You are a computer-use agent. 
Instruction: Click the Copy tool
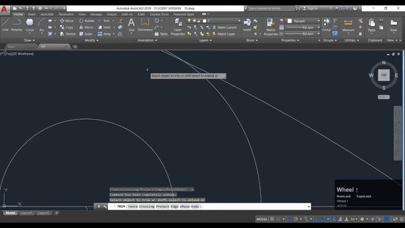pos(66,27)
